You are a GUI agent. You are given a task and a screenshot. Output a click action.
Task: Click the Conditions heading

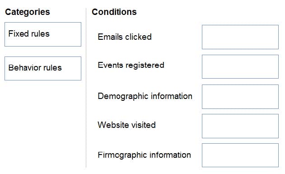click(x=114, y=12)
